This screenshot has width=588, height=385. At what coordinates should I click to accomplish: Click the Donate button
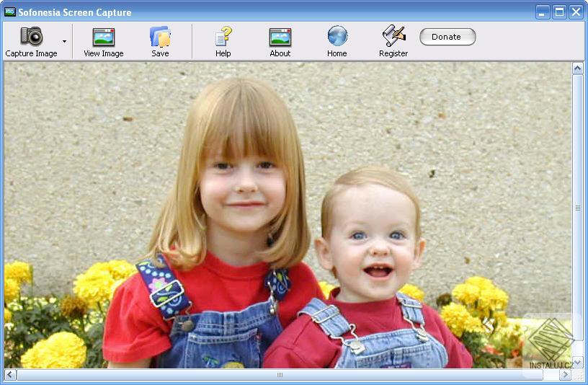[x=447, y=37]
